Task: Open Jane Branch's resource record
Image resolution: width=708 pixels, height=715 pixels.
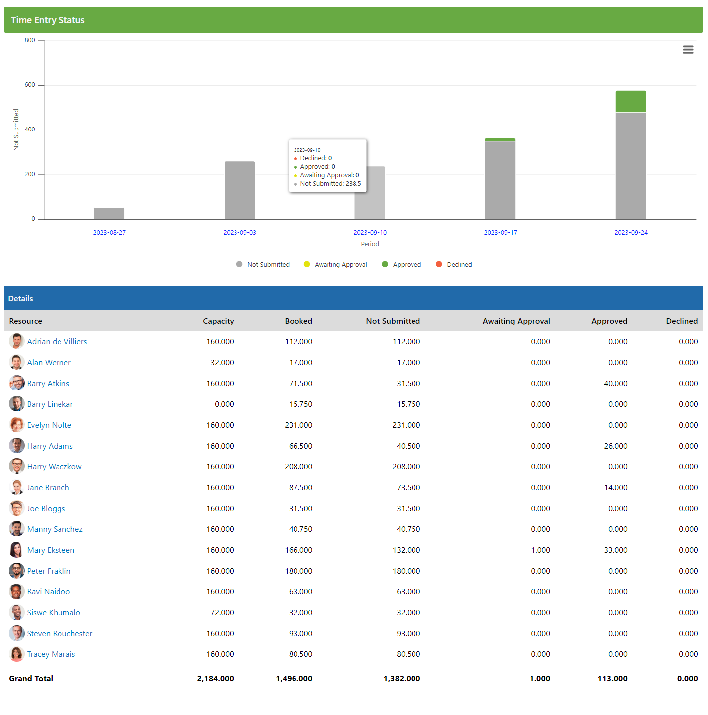Action: pyautogui.click(x=48, y=487)
